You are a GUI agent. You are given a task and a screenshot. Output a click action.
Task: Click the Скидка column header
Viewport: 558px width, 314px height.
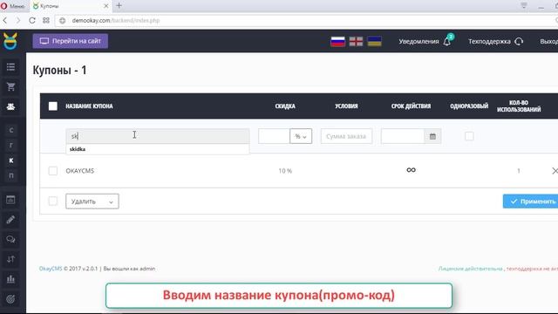click(285, 106)
